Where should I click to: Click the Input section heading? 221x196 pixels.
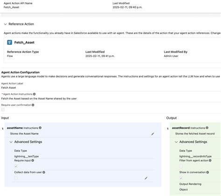click(5, 118)
